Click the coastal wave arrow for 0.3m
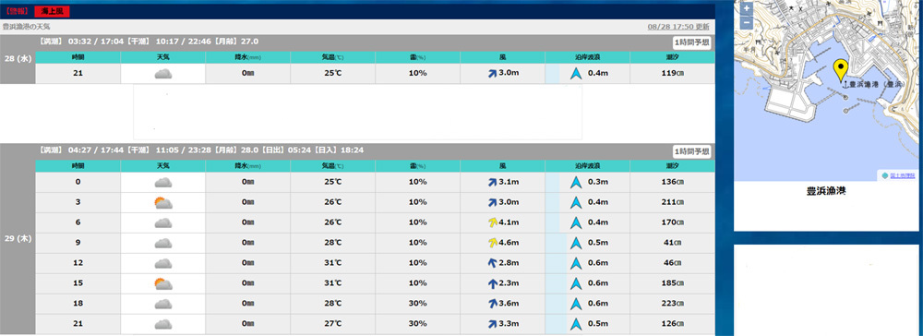The width and height of the screenshot is (923, 336). coord(576,183)
